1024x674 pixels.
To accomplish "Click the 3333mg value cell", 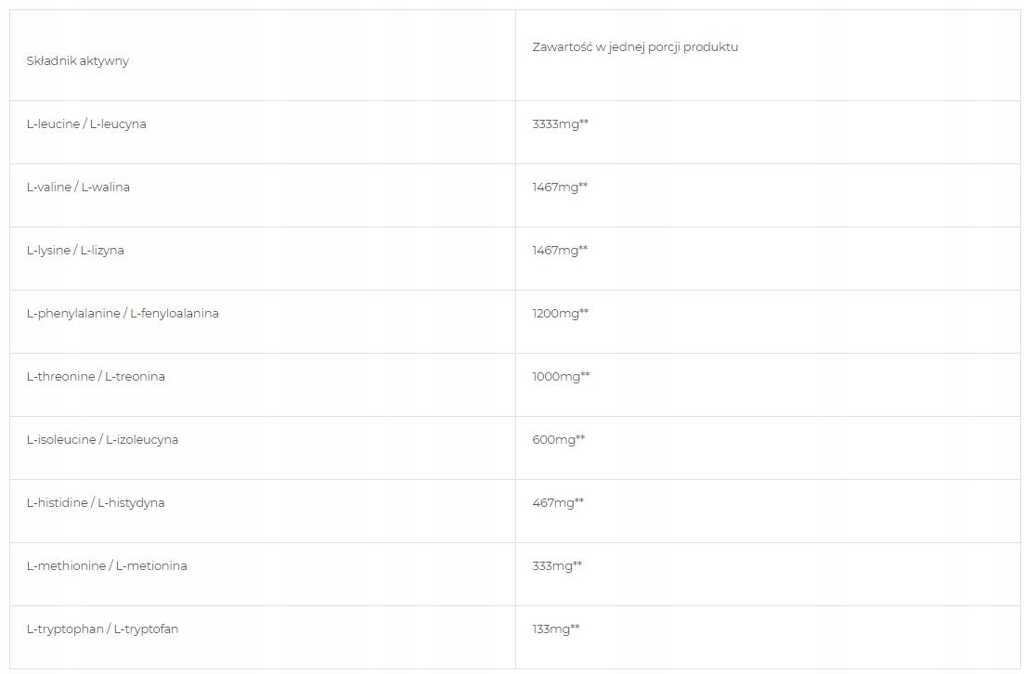I will point(560,124).
